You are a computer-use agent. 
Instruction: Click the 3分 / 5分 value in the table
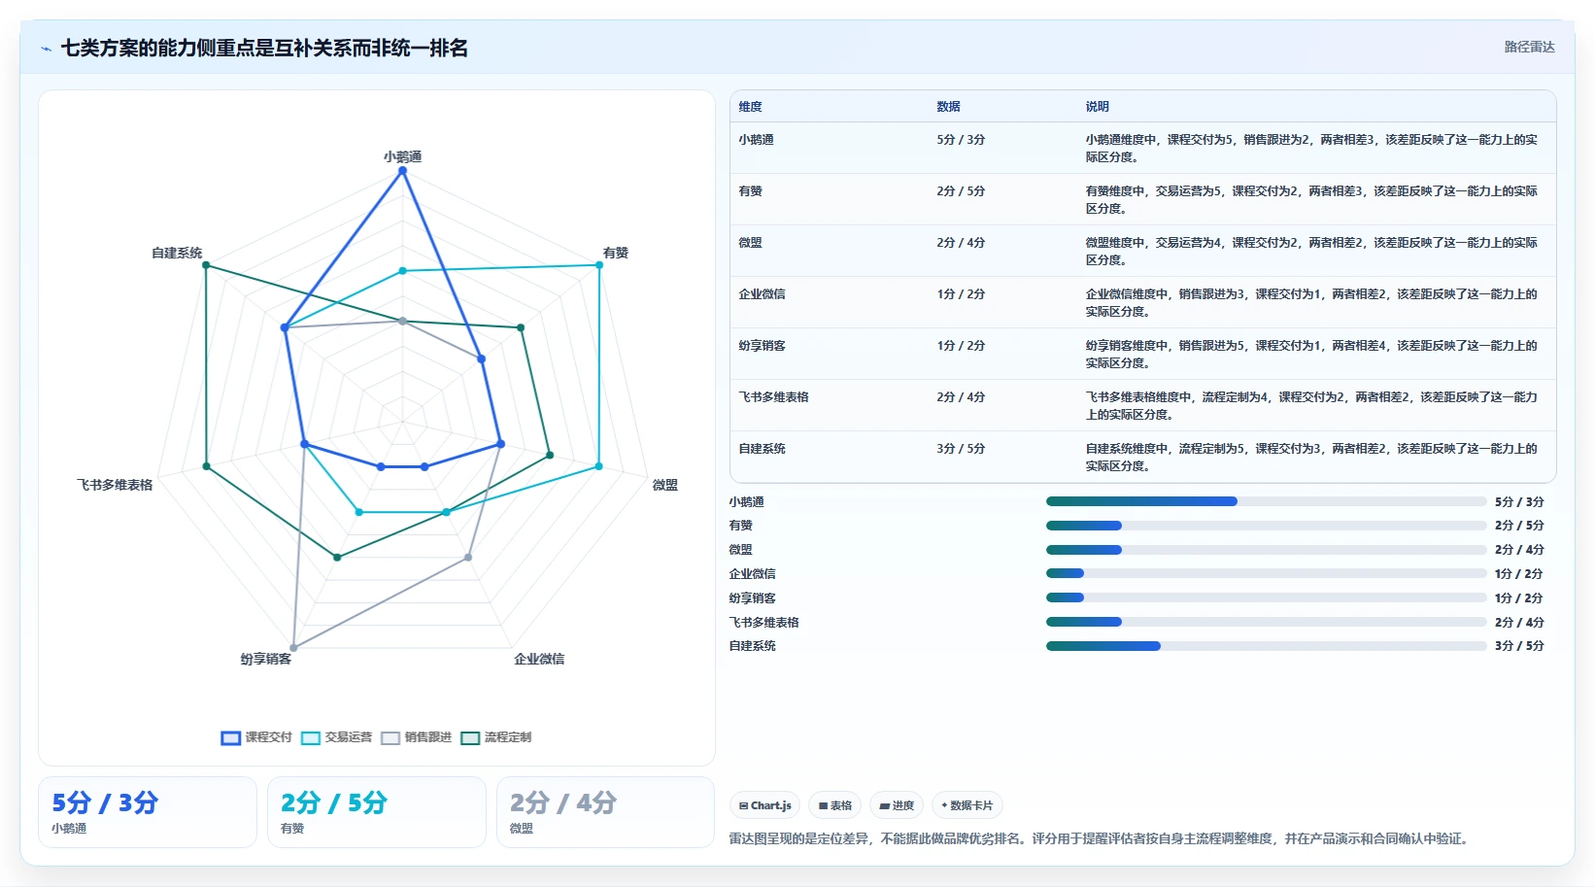[961, 449]
